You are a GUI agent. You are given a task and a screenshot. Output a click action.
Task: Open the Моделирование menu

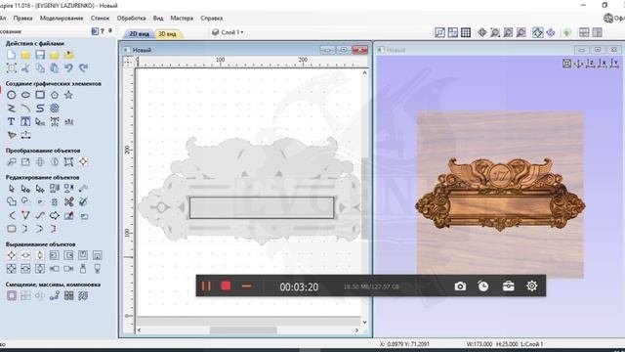(x=62, y=18)
